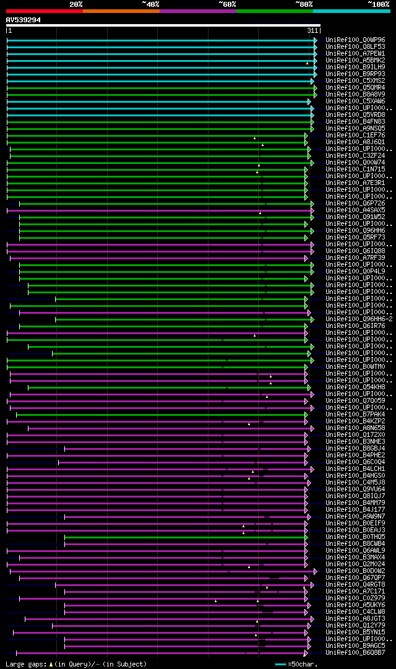
Task: Select the UniRef100_A9NSQ5 label
Action: [x=355, y=129]
